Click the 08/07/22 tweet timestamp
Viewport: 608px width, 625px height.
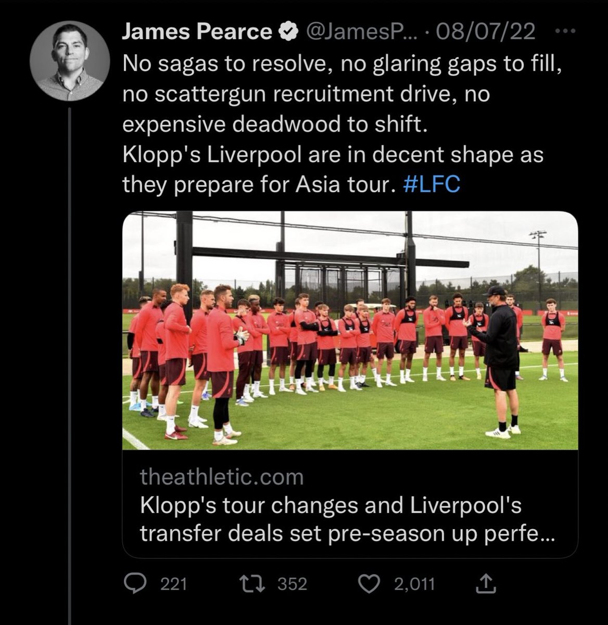[485, 32]
